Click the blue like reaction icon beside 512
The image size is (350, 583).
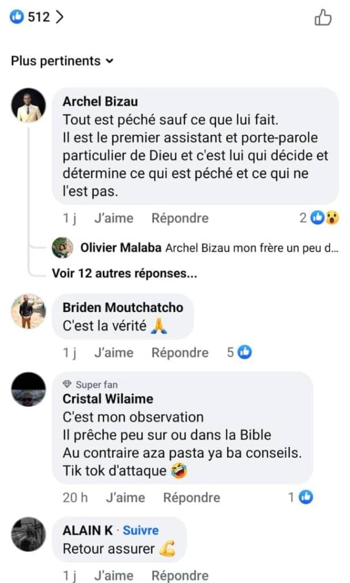coord(16,17)
